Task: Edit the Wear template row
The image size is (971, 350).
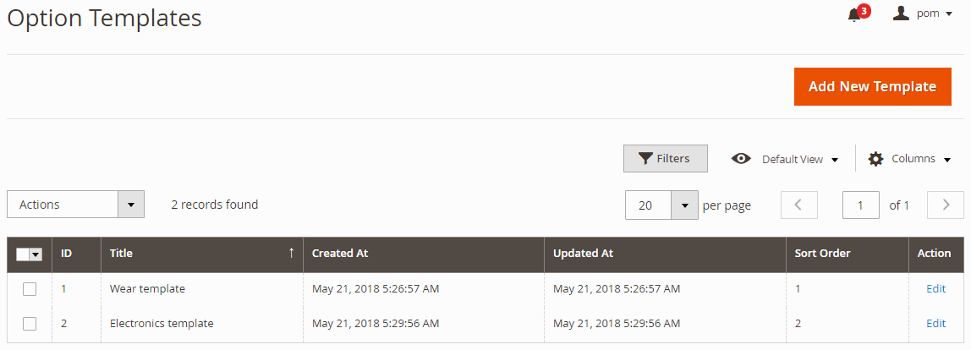Action: (935, 289)
